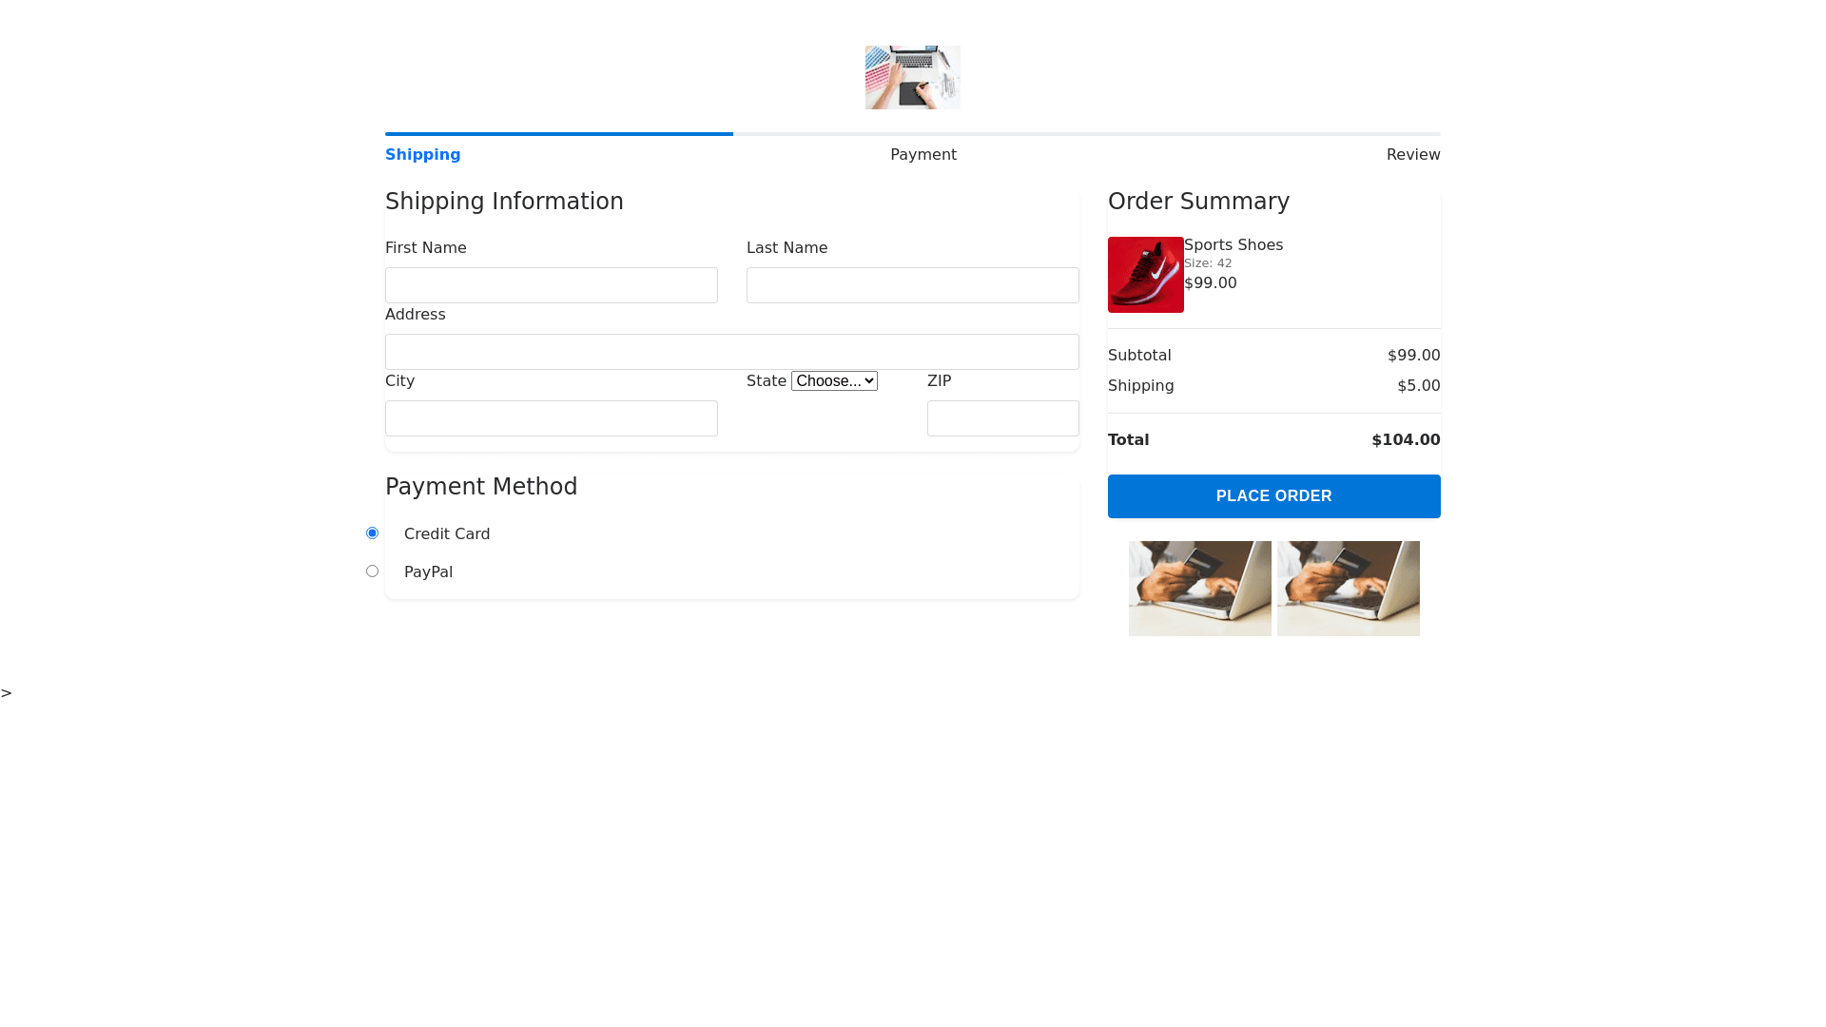Open the State dropdown

coord(834,381)
